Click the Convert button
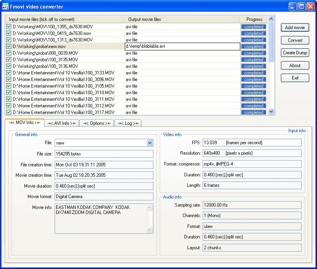 [x=295, y=40]
